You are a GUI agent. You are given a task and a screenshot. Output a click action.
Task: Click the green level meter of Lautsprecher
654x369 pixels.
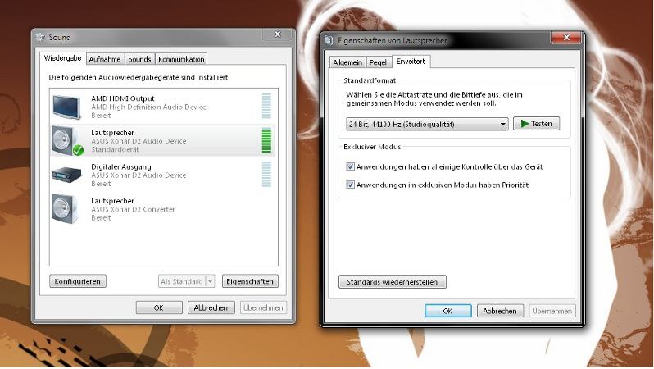tap(266, 141)
